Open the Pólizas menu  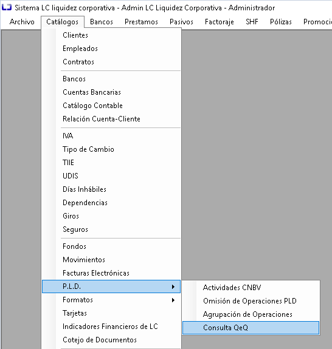281,22
